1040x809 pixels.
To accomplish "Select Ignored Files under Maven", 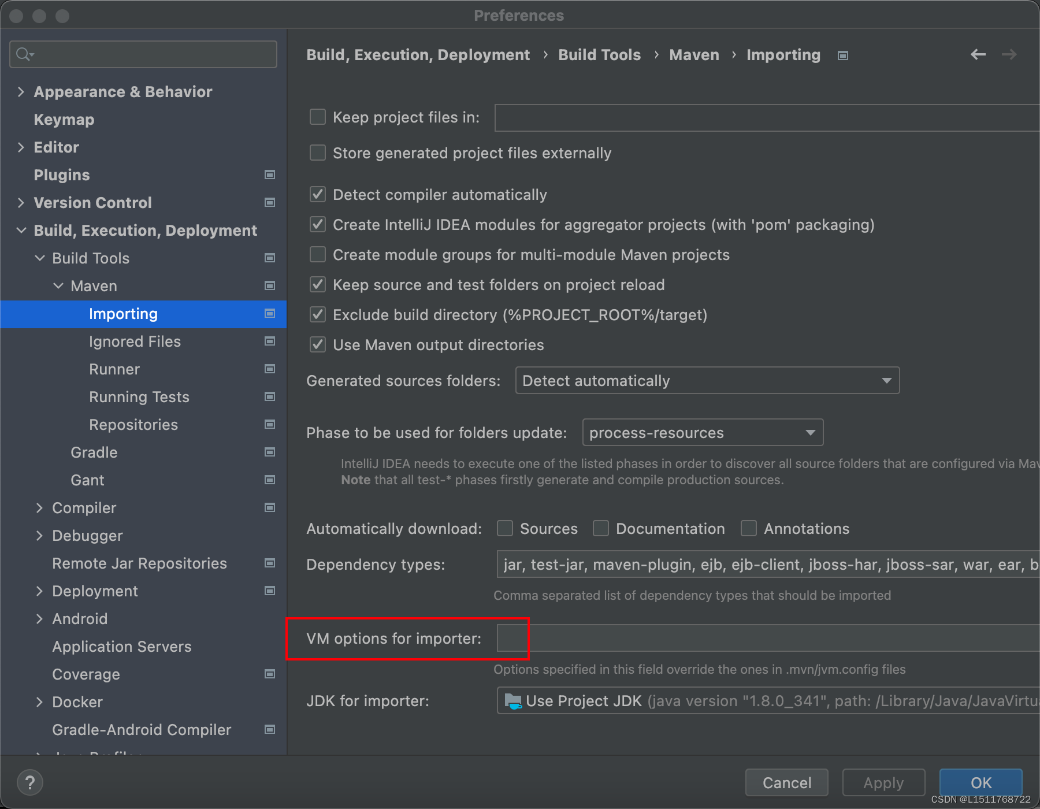I will tap(135, 342).
